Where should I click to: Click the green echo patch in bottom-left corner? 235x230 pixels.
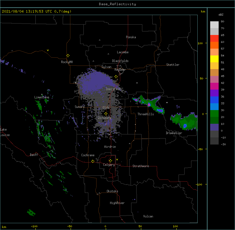31,213
